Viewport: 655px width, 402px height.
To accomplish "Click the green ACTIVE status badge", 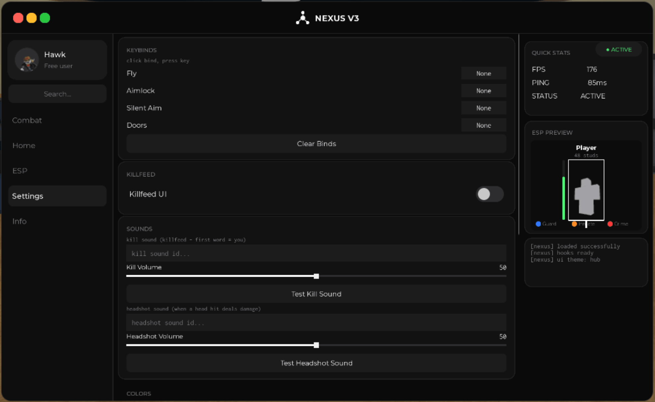I will coord(618,50).
